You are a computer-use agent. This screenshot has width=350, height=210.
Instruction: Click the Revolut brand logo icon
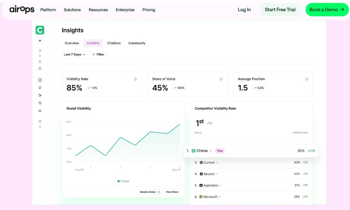pyautogui.click(x=201, y=174)
